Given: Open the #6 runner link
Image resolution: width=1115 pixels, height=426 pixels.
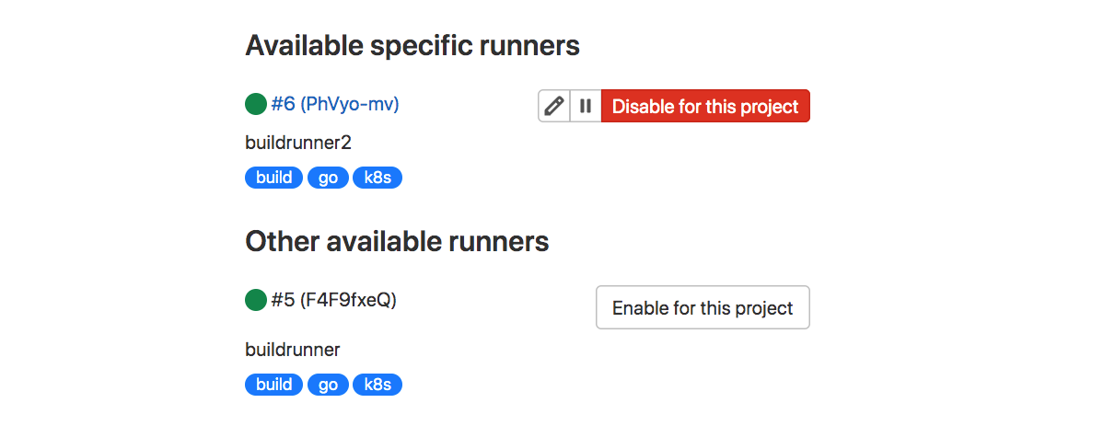Looking at the screenshot, I should (283, 105).
